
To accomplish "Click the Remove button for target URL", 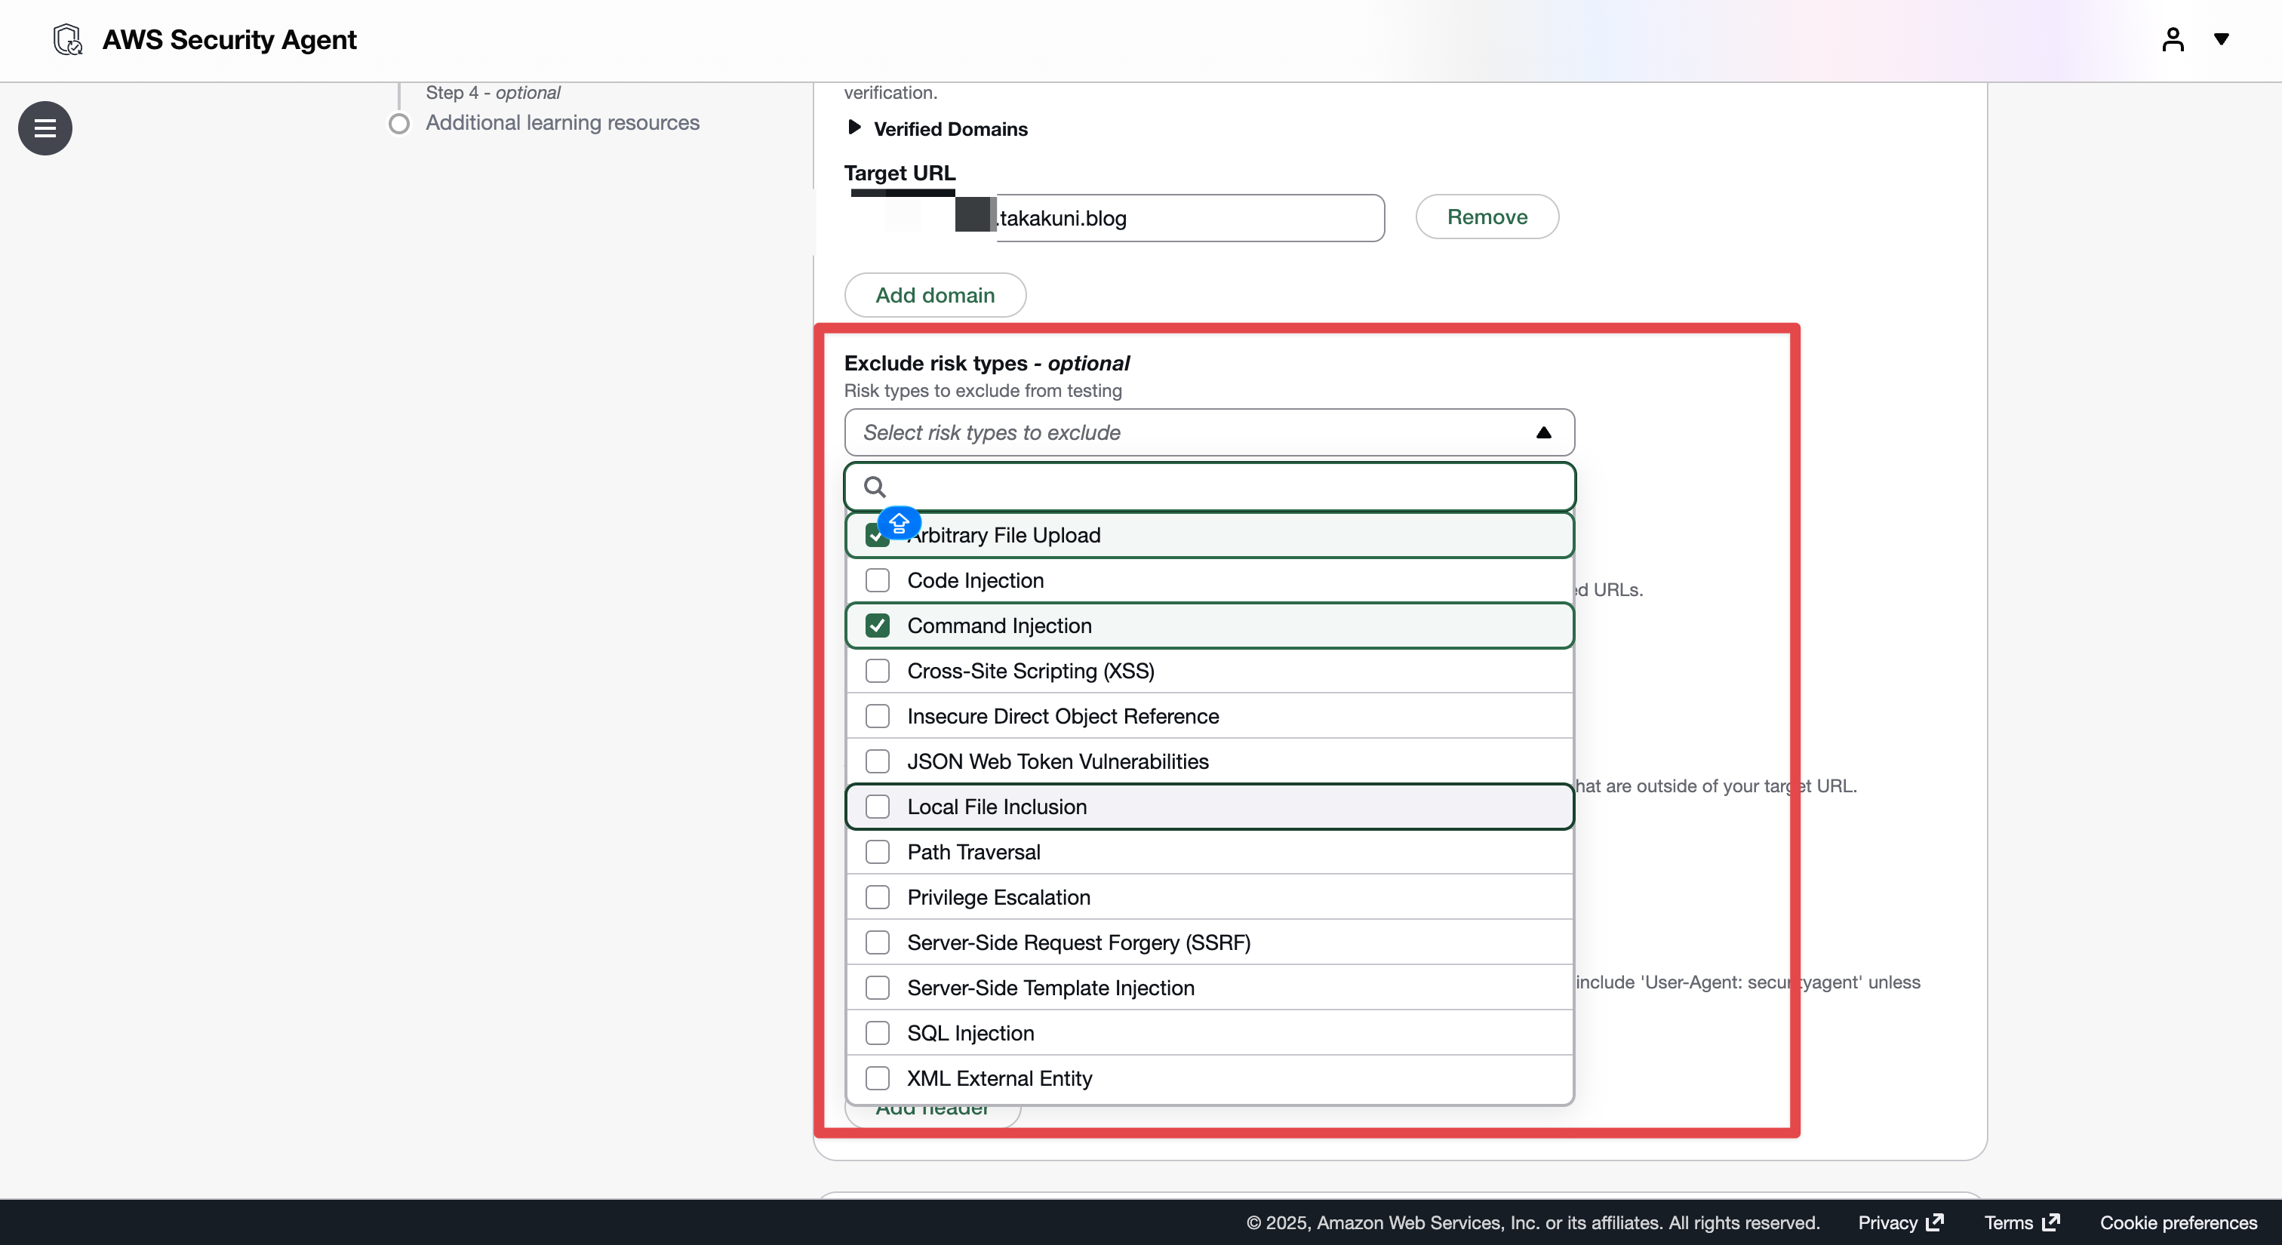I will click(x=1487, y=217).
